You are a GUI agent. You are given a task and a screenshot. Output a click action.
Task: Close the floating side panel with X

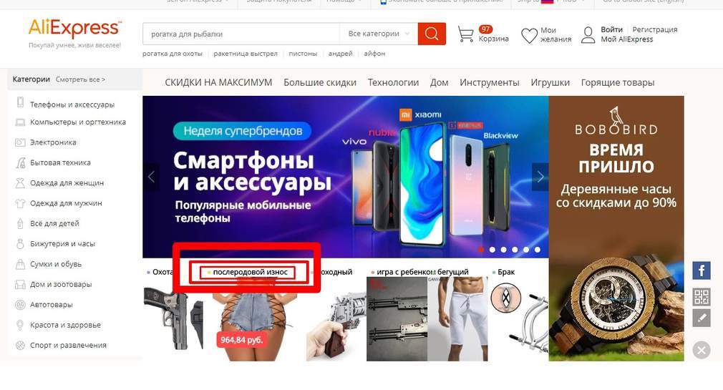[702, 351]
